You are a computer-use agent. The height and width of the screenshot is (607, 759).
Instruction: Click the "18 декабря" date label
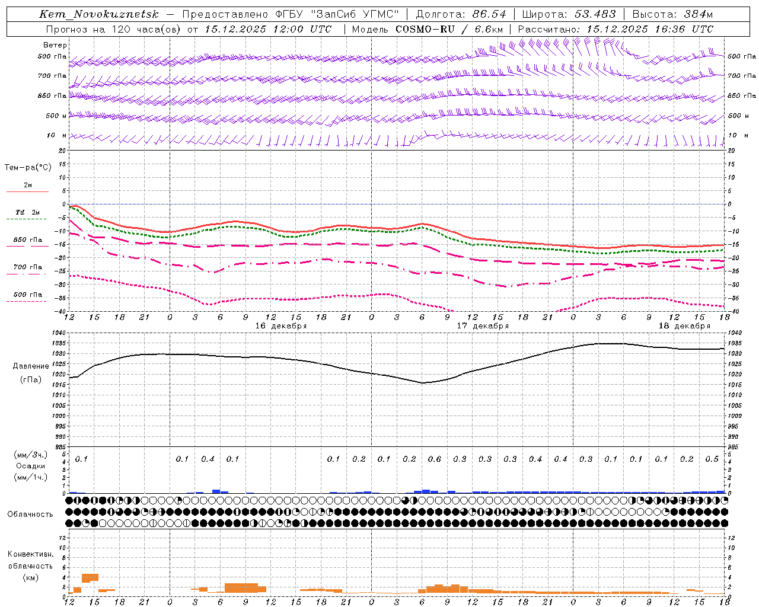(684, 326)
